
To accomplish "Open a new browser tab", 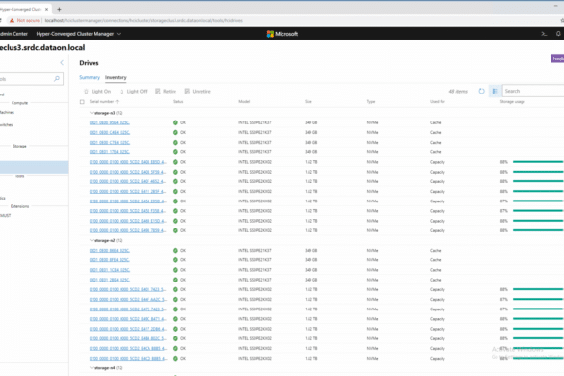I will pyautogui.click(x=59, y=9).
